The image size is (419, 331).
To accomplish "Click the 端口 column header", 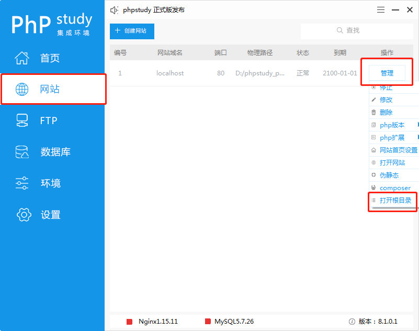I will (221, 53).
